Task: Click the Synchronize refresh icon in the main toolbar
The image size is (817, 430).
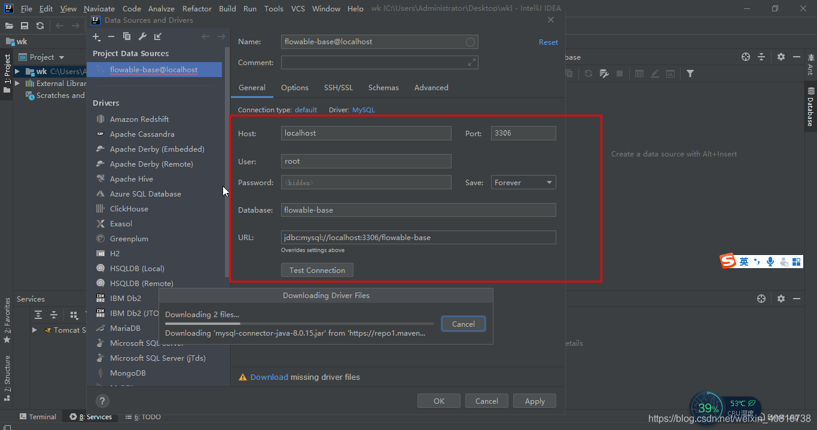Action: (40, 26)
